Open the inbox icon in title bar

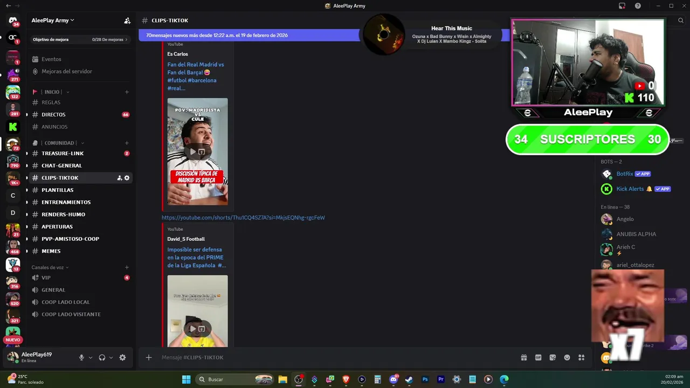pos(622,6)
